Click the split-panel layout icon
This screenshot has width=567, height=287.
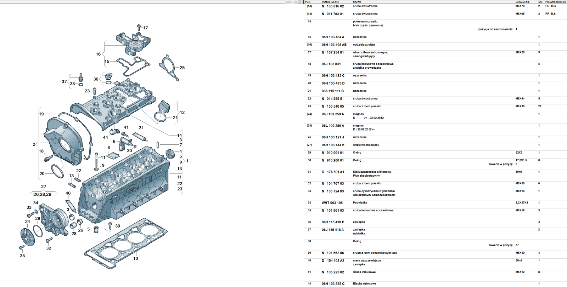click(x=297, y=2)
